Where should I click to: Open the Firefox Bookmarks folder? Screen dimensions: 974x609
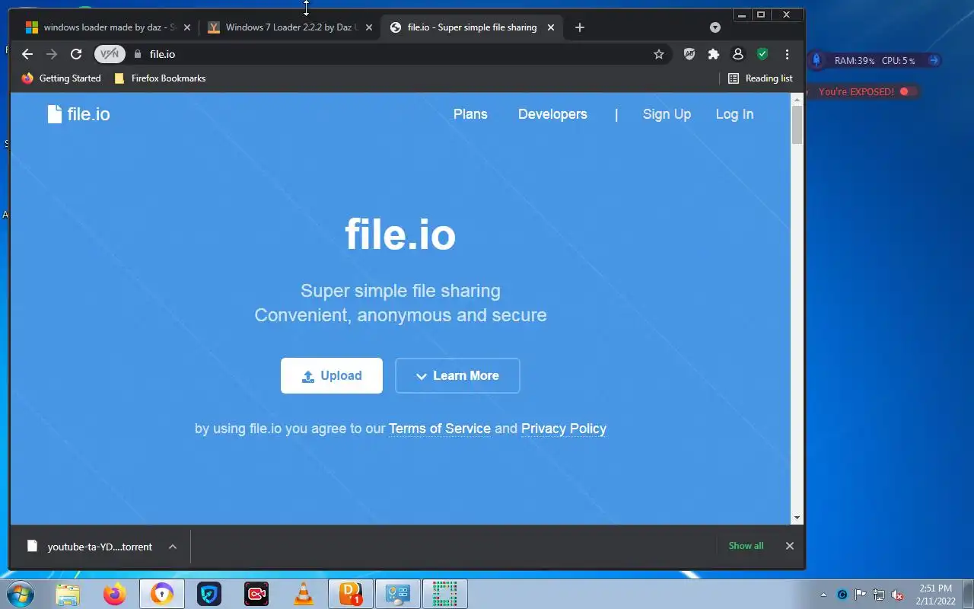click(x=159, y=78)
